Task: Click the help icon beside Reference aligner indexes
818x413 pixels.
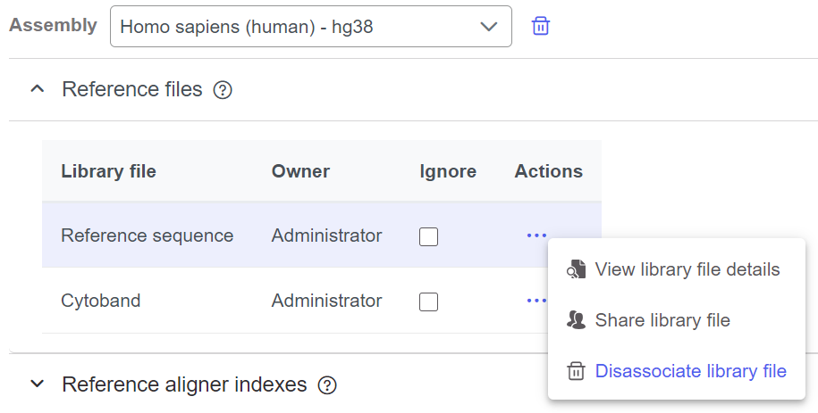Action: pos(328,385)
